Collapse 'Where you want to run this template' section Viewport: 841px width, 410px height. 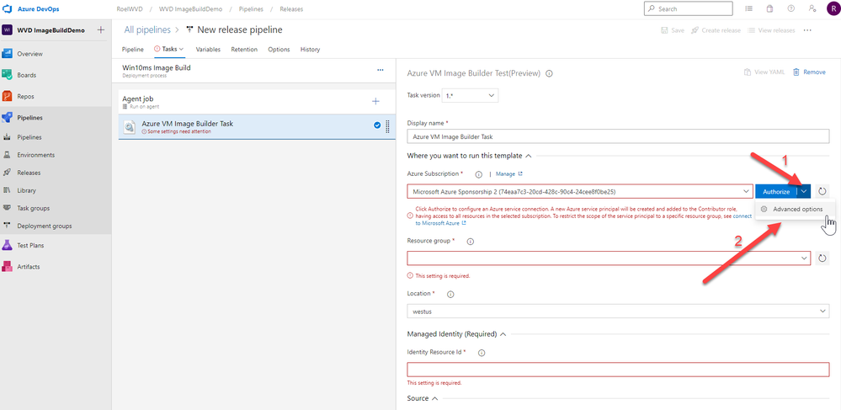(x=528, y=156)
